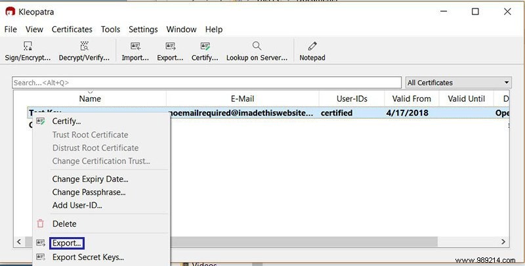Open the Window menu
The height and width of the screenshot is (266, 525).
181,30
